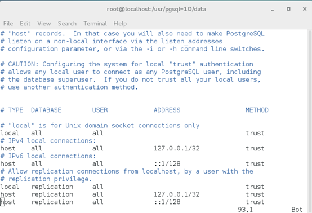Screen dimensions: 312x213
Task: Click the 93,1 cursor position indicator
Action: tap(245, 210)
